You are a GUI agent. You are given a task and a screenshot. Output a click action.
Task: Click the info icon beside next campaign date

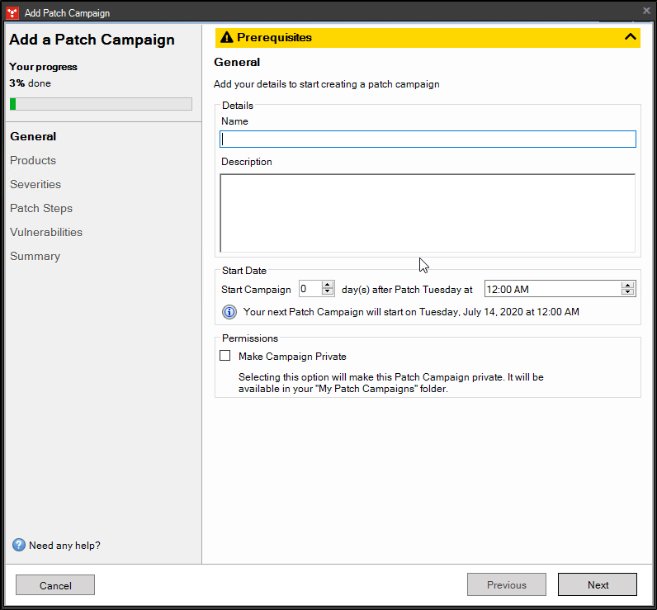[x=229, y=312]
